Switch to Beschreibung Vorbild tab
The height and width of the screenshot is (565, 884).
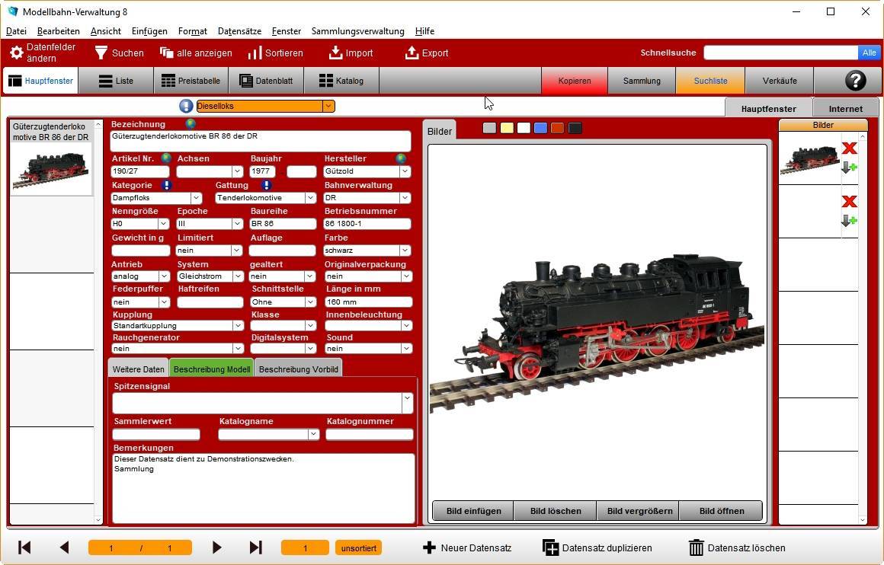(x=298, y=369)
